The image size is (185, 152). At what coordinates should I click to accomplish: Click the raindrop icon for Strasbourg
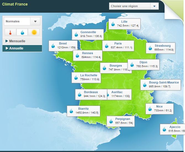150,48
